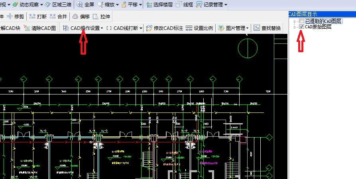This screenshot has height=179, width=356.
Task: Click the XL-5 label in the drawing
Action: pos(43,131)
